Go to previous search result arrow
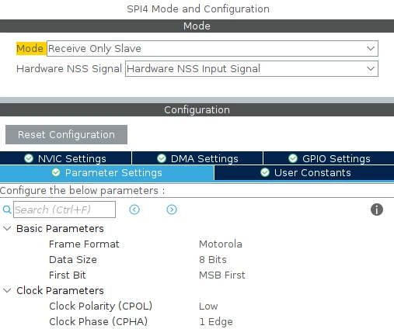 (x=134, y=210)
